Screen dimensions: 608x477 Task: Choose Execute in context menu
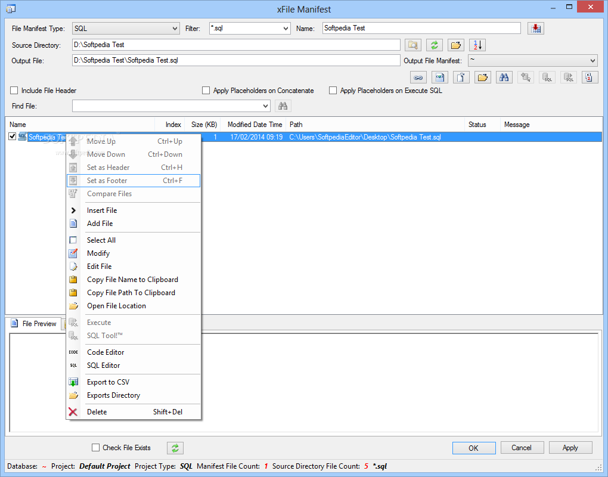(134, 323)
